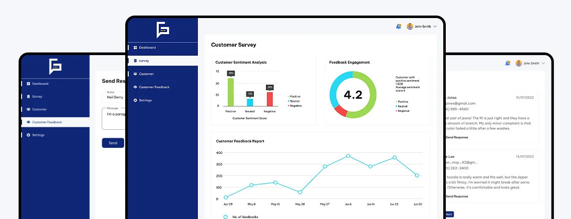Screen dimensions: 571x219
Task: Expand John Smith dropdown arrow, center window
Action: pos(435,27)
